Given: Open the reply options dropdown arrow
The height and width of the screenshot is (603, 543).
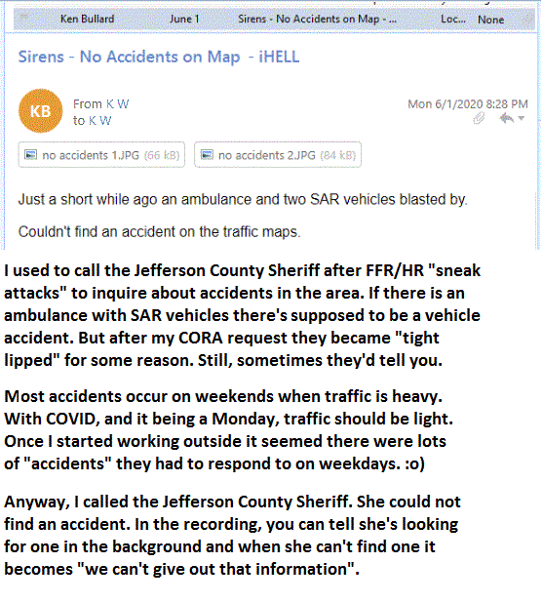Looking at the screenshot, I should [522, 118].
